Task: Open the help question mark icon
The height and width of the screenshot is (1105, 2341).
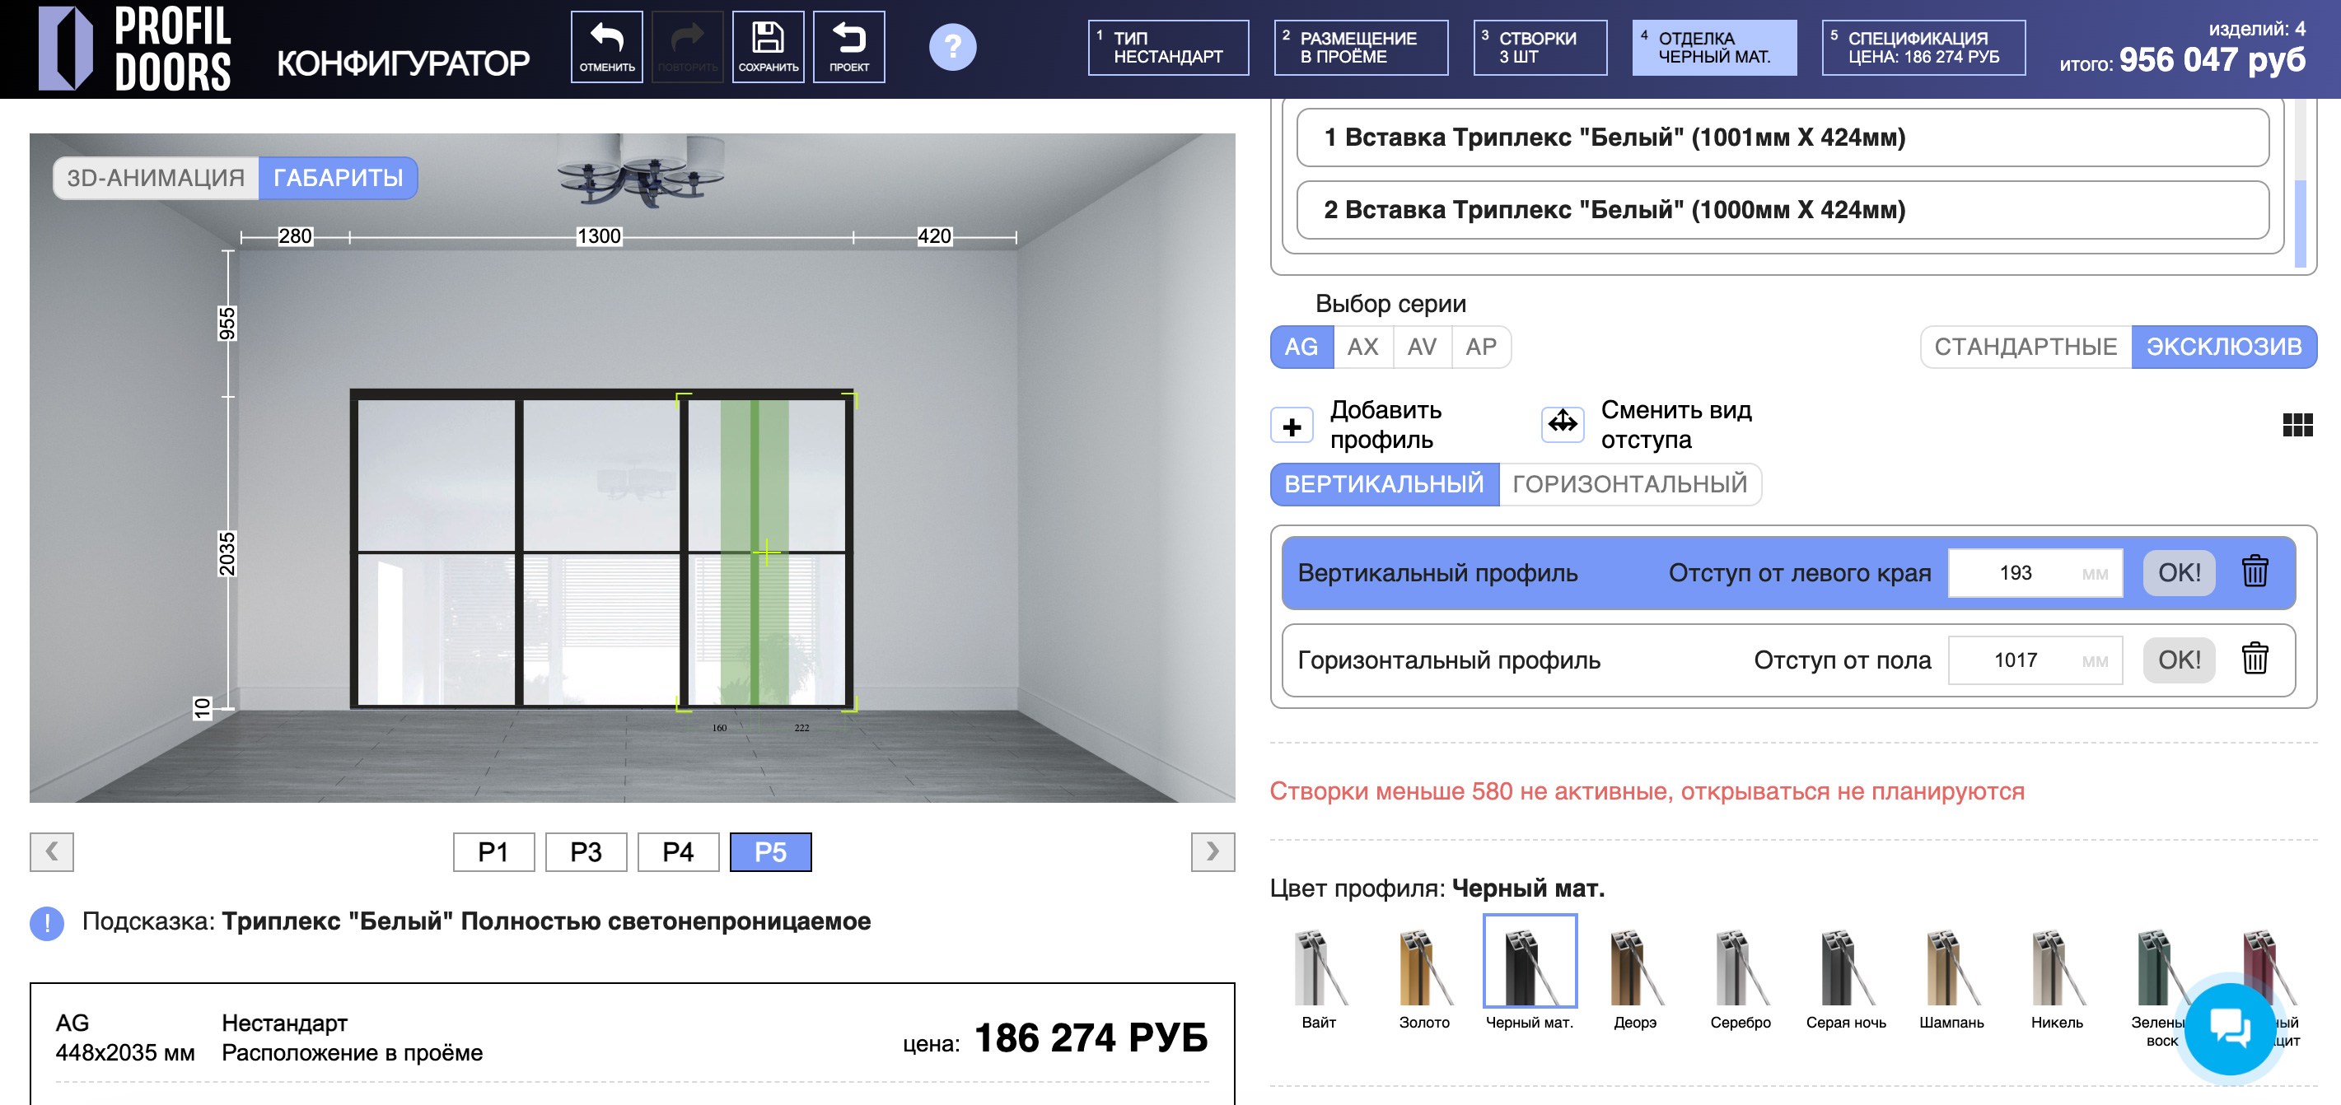Action: [x=952, y=46]
